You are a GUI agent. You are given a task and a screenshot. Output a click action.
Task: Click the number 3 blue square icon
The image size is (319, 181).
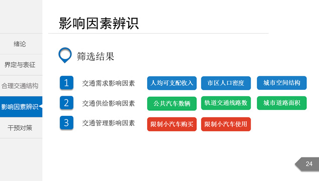(x=66, y=123)
